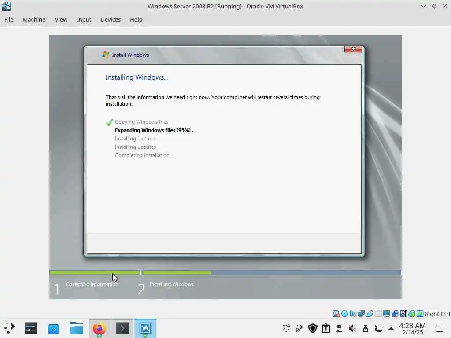451x338 pixels.
Task: Click the USB devices status icon
Action: pos(370,314)
